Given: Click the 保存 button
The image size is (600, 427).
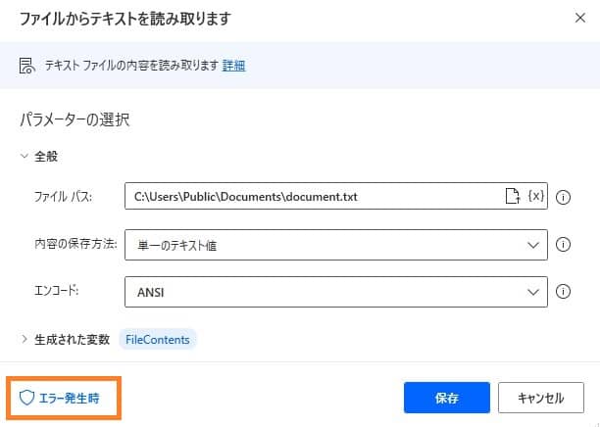Looking at the screenshot, I should click(x=446, y=399).
